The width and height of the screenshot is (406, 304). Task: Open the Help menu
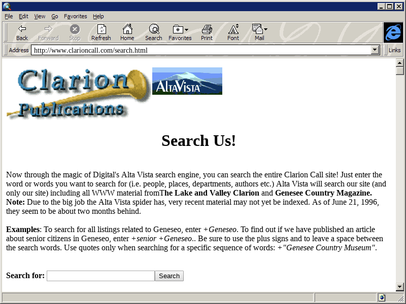click(x=98, y=16)
